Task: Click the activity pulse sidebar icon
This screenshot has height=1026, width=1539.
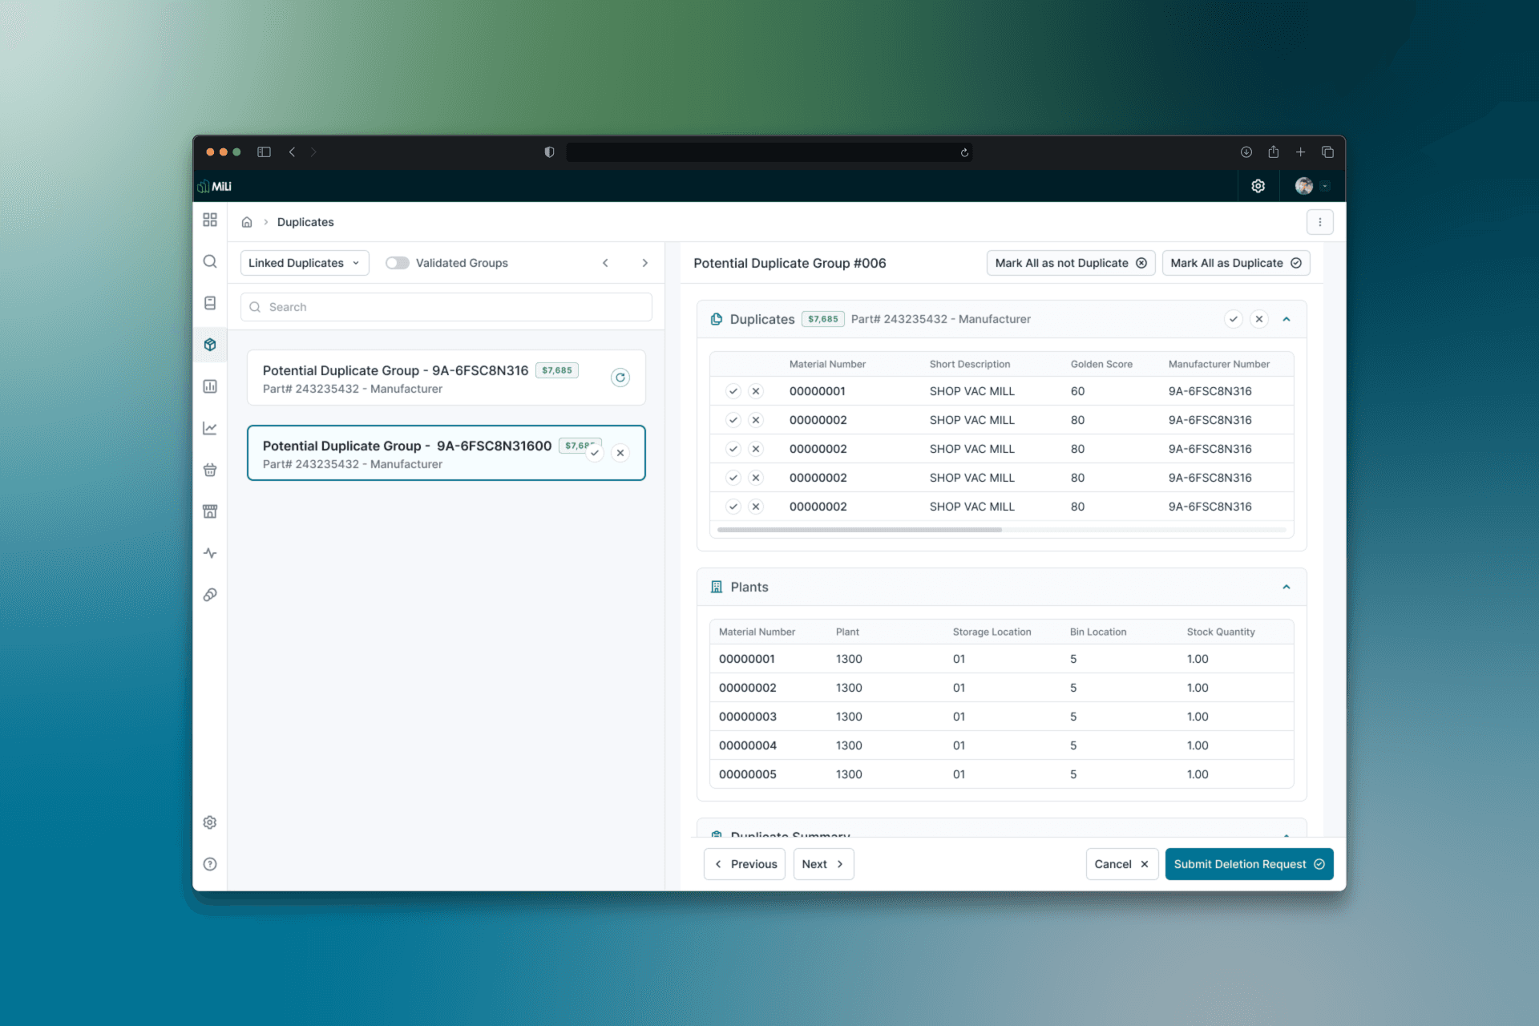Action: click(x=210, y=553)
